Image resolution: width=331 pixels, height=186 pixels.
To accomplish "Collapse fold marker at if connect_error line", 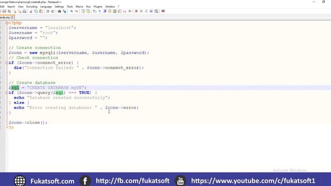I will [7, 63].
